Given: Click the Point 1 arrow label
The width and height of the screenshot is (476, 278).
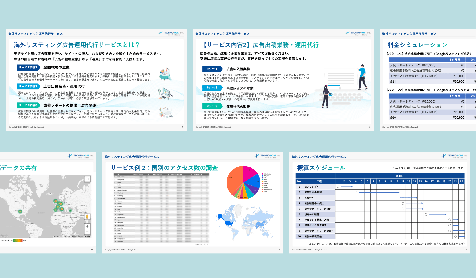Looking at the screenshot, I should click(212, 69).
